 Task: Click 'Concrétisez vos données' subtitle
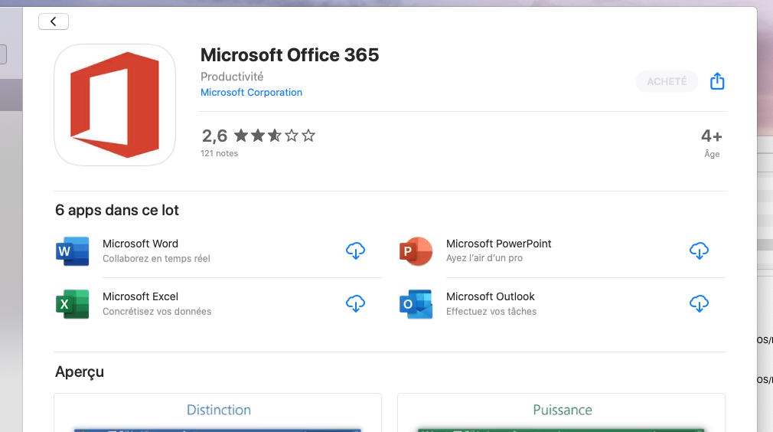click(x=157, y=311)
